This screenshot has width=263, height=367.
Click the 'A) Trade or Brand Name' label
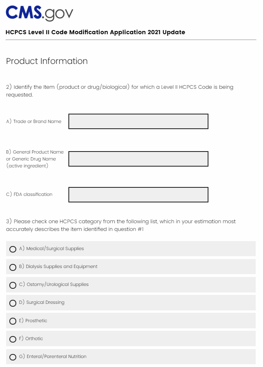point(34,121)
